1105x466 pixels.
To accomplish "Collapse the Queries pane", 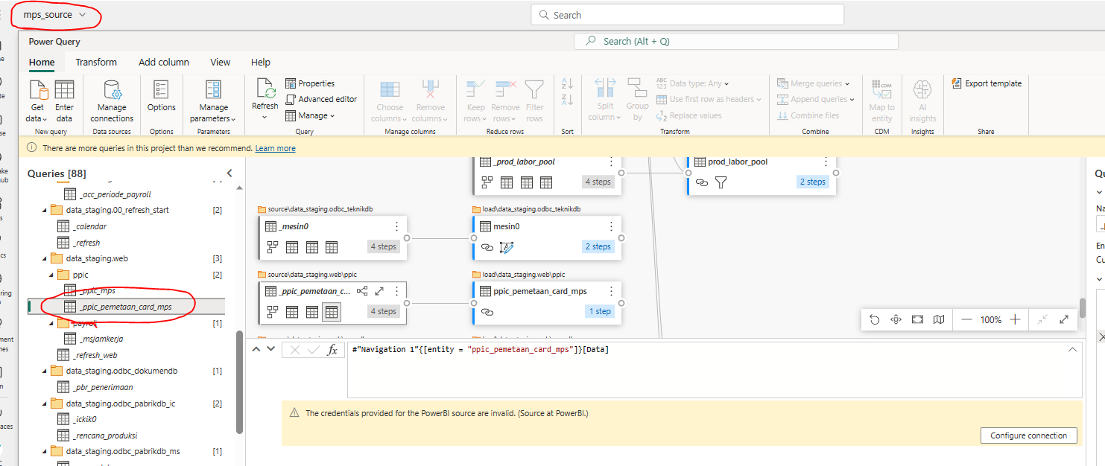I will pos(229,173).
